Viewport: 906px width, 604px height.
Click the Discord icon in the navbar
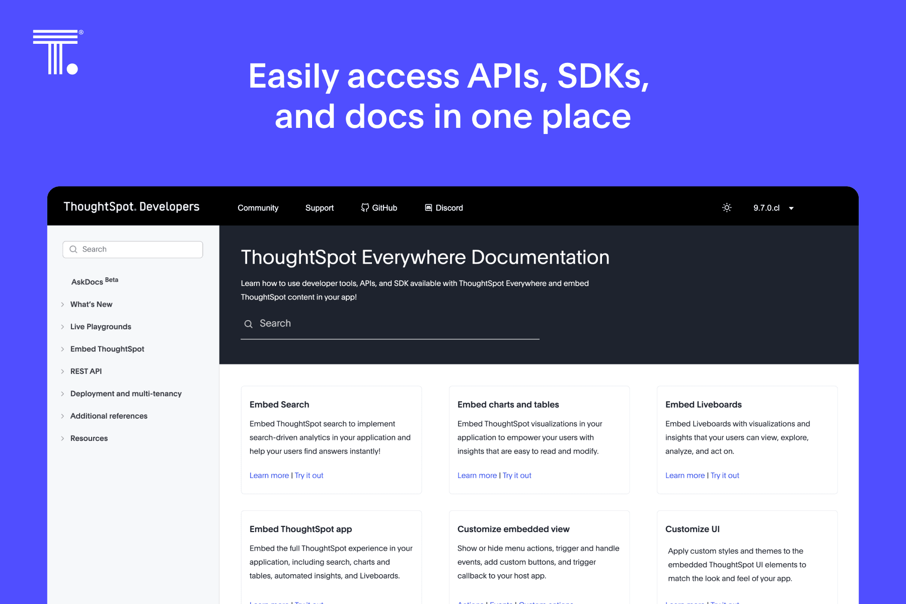(428, 208)
